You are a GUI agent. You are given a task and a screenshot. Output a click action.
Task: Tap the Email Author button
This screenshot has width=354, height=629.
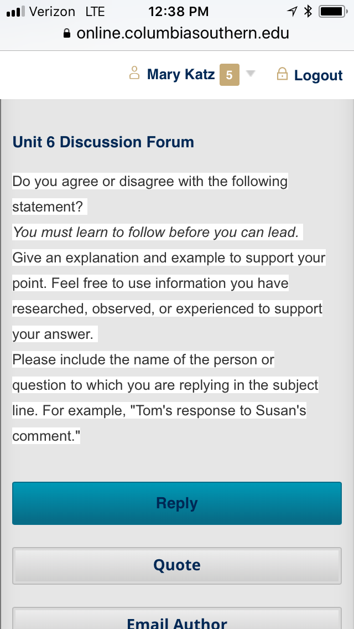(177, 620)
